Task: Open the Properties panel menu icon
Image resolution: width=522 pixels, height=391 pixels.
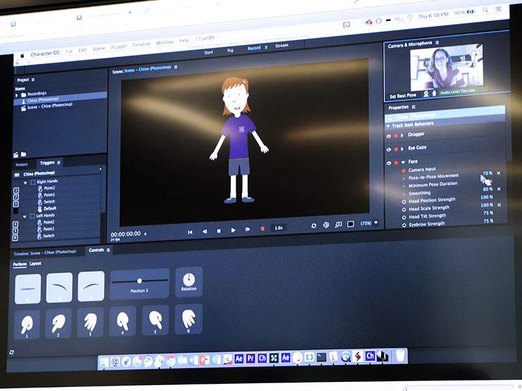Action: (414, 107)
